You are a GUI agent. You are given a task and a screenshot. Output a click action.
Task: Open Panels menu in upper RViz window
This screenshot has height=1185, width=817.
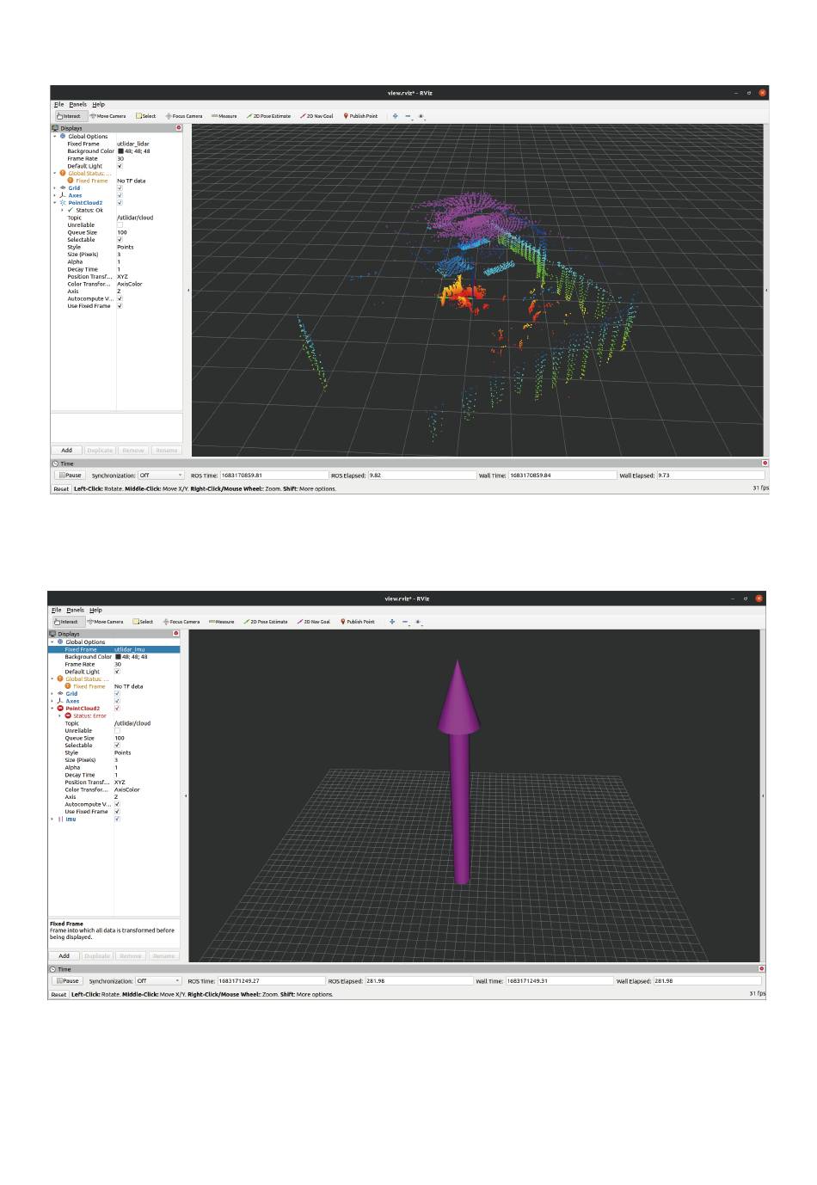78,105
